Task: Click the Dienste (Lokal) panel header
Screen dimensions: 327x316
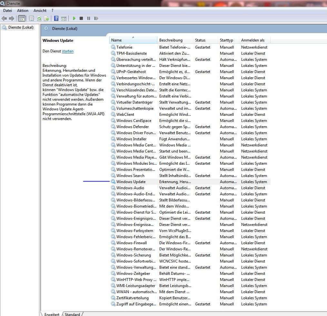Action: click(64, 29)
